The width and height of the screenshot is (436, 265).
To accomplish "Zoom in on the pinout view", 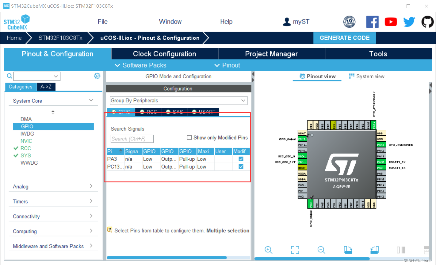I will tap(268, 250).
